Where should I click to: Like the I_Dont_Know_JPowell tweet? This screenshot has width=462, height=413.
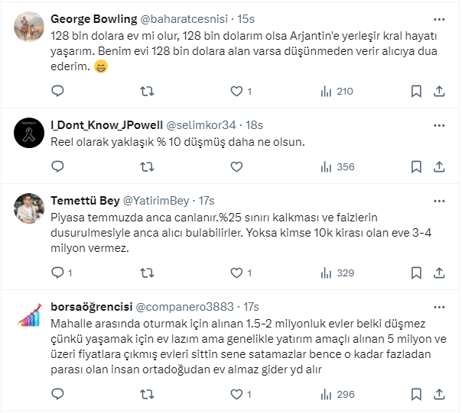pos(236,167)
